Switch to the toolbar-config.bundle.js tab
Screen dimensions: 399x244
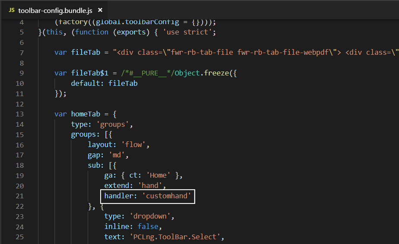(x=54, y=10)
